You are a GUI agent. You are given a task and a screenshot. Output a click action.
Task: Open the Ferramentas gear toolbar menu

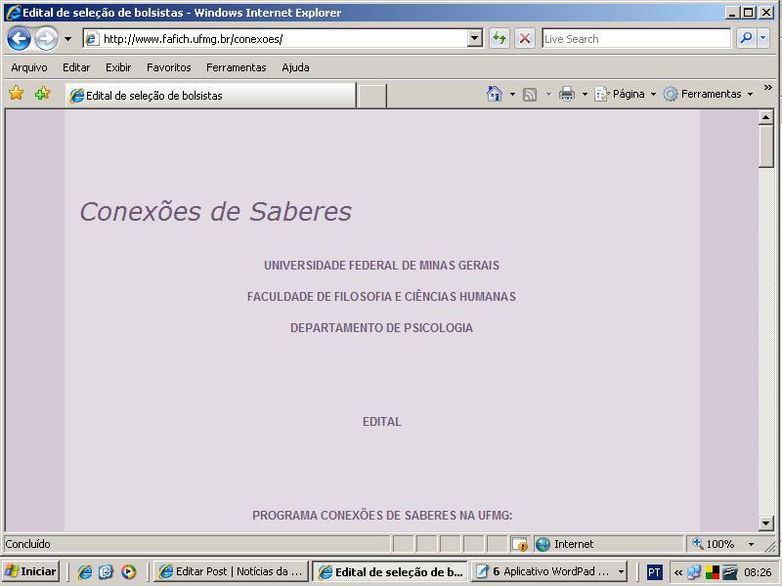pos(708,94)
